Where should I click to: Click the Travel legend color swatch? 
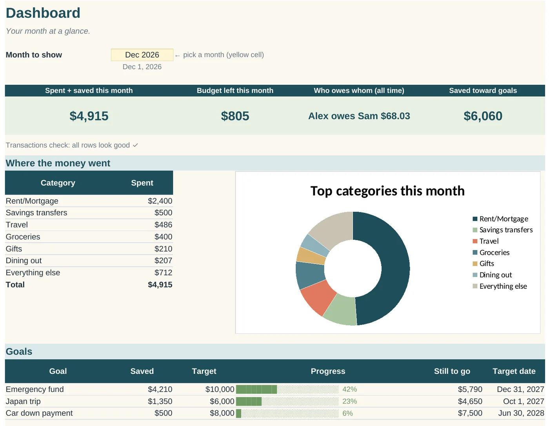point(475,241)
